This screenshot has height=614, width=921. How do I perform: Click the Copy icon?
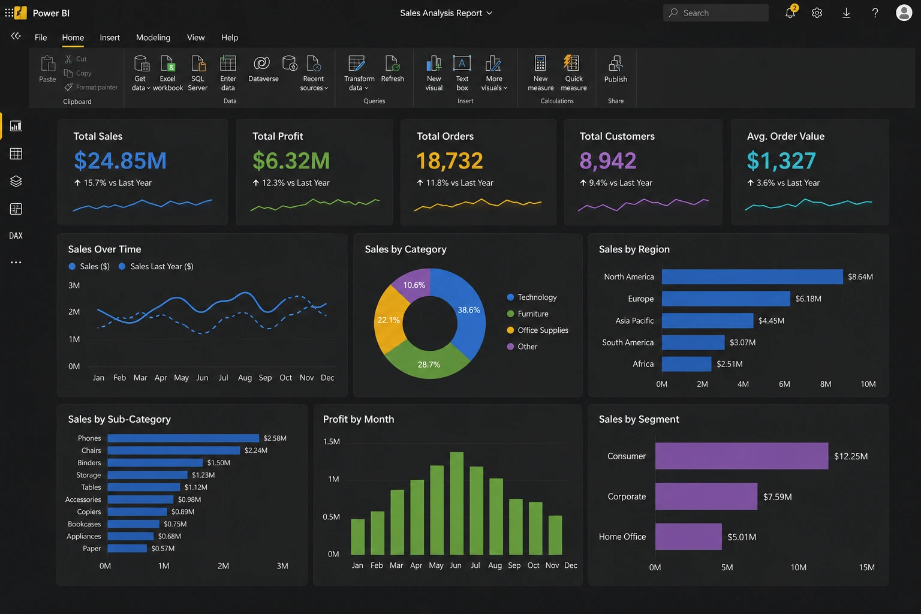point(68,73)
